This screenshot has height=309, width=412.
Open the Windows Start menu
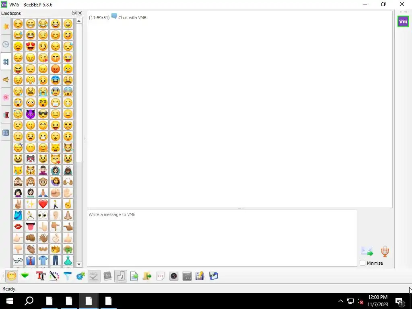pyautogui.click(x=10, y=301)
